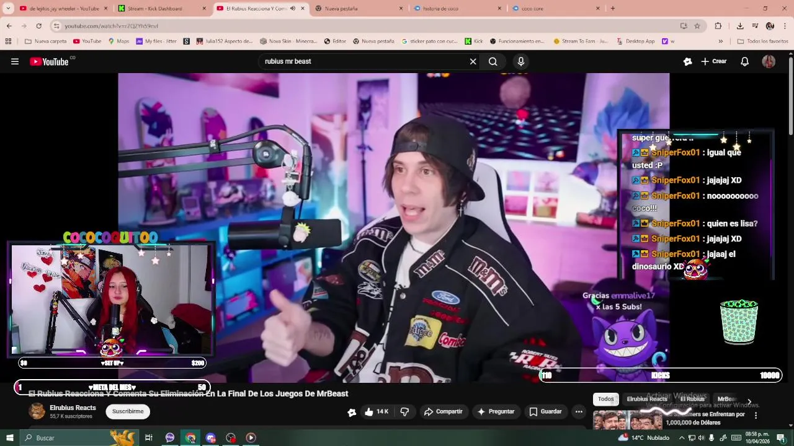Image resolution: width=794 pixels, height=446 pixels.
Task: Open YouTube notifications bell
Action: [745, 61]
